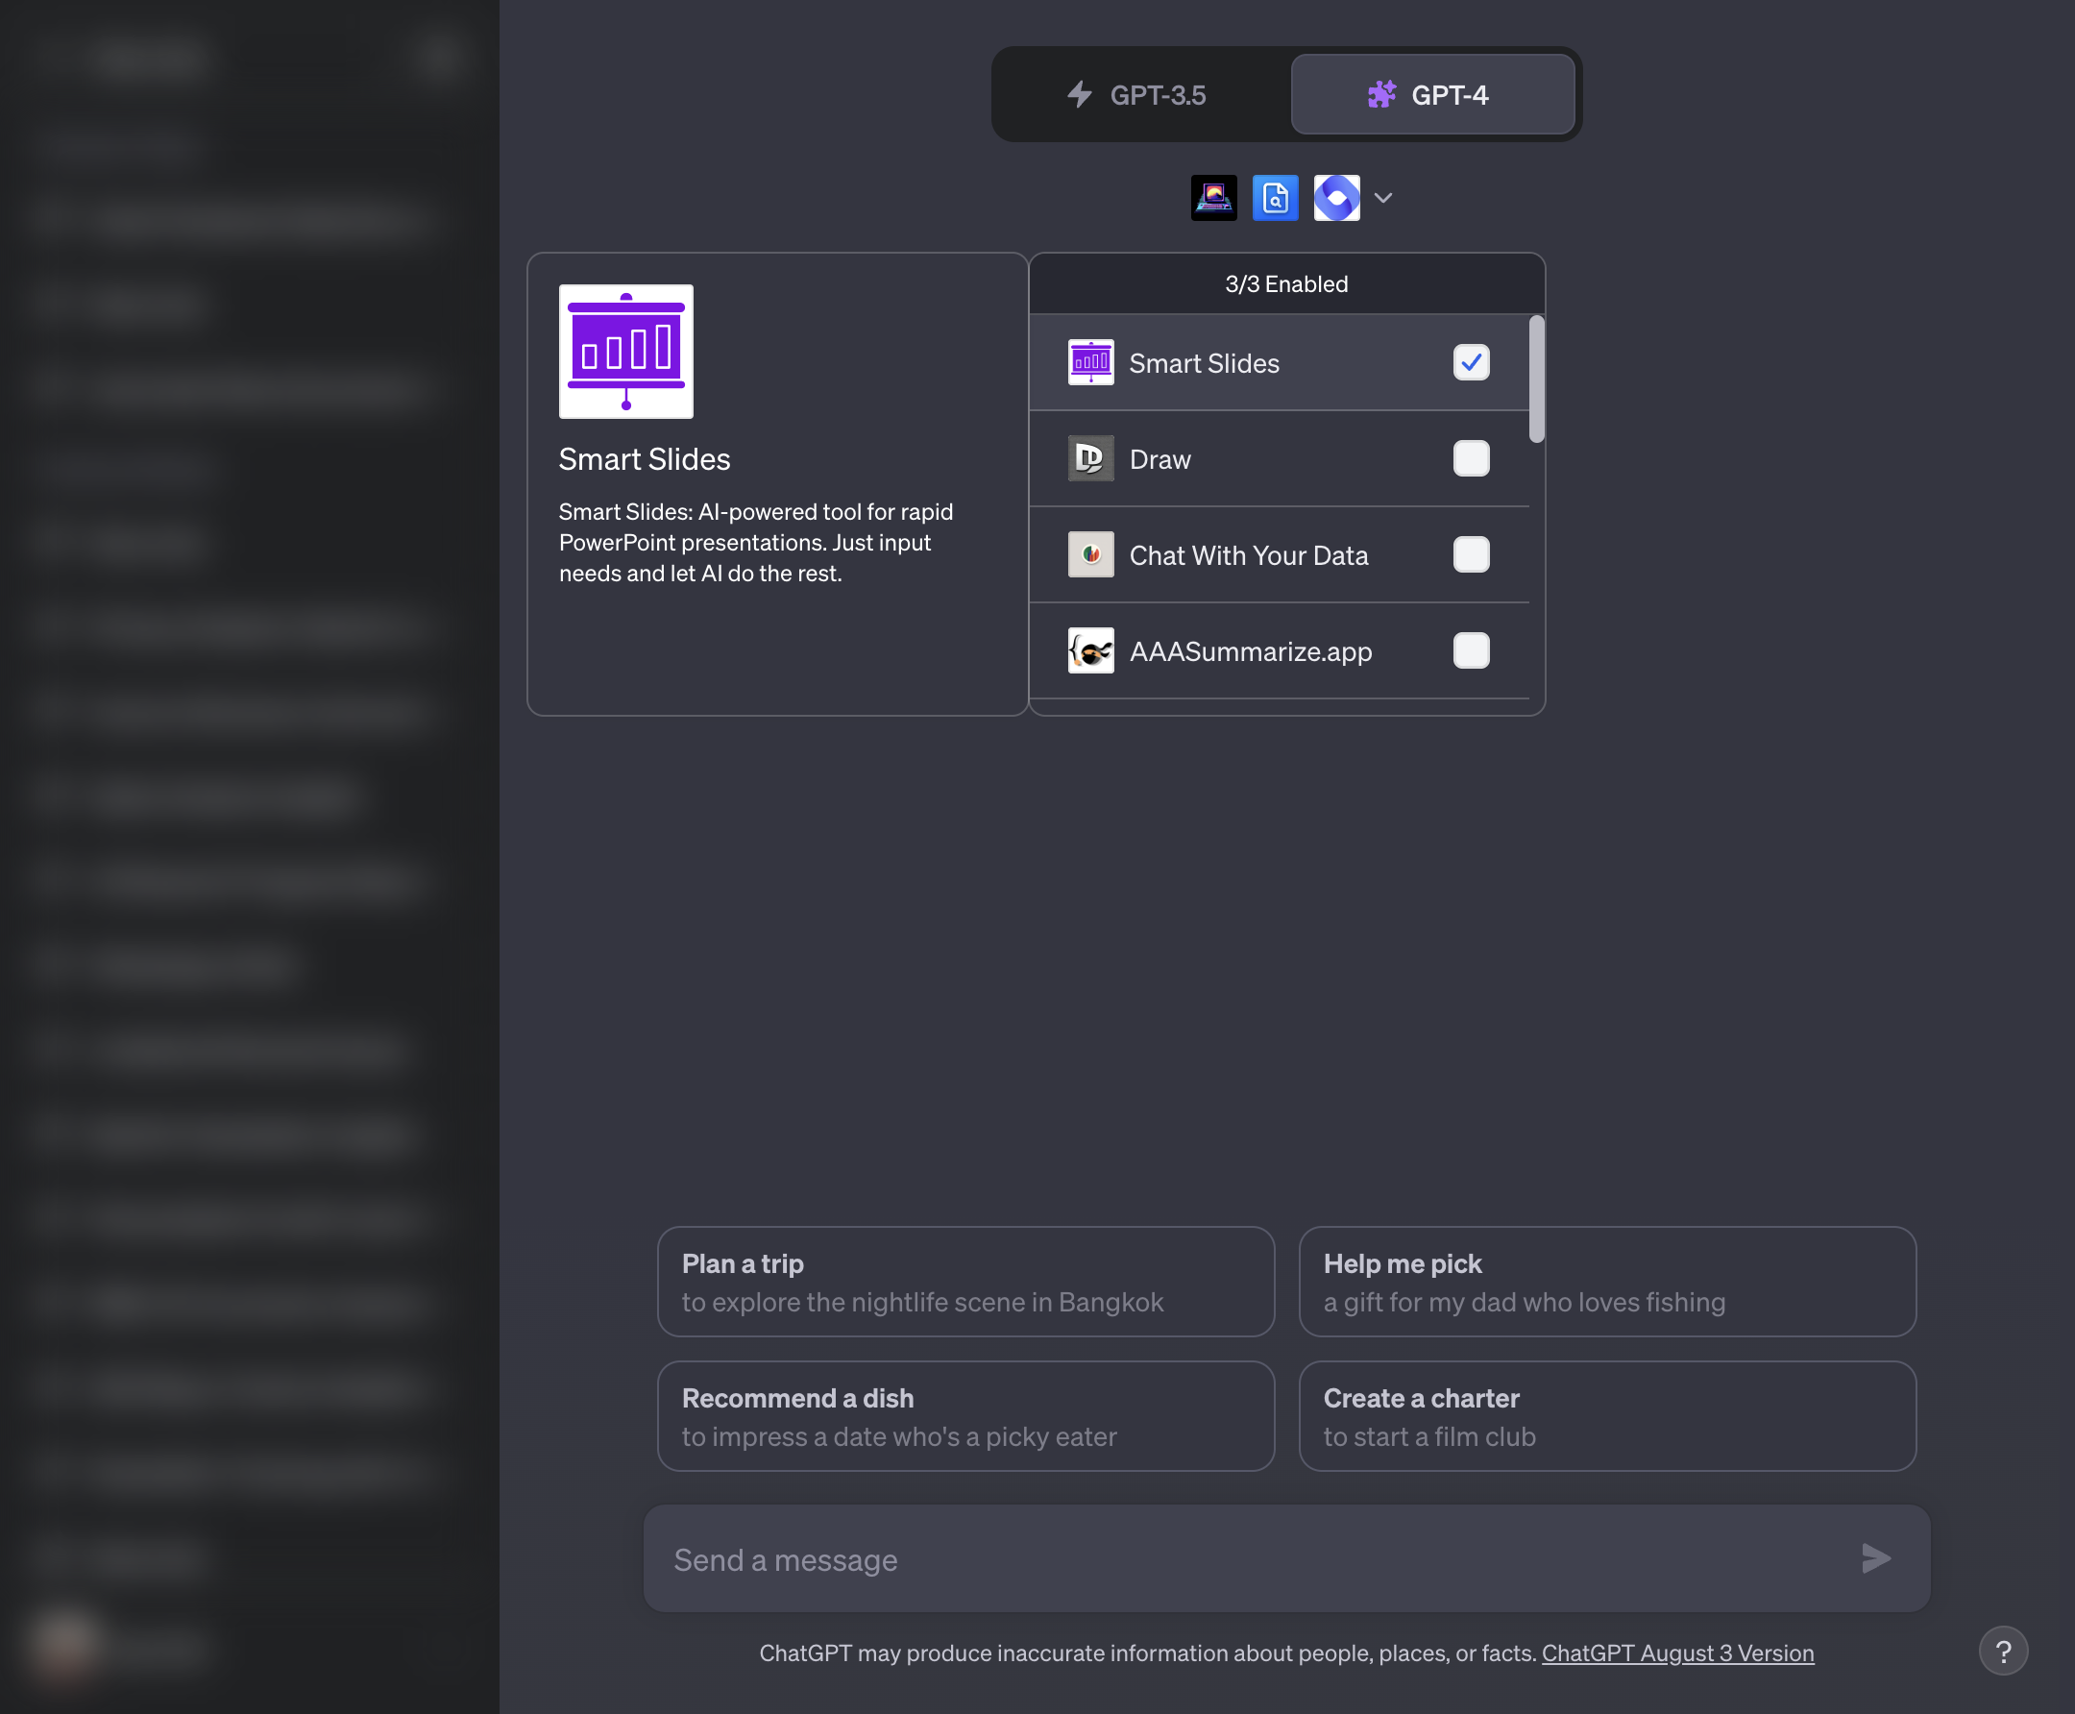Viewport: 2075px width, 1714px height.
Task: Click the Smart Slides icon in the plugin list
Action: 1090,363
